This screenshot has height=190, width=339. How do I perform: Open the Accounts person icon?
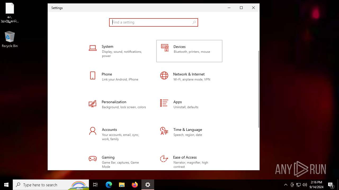coord(93,131)
